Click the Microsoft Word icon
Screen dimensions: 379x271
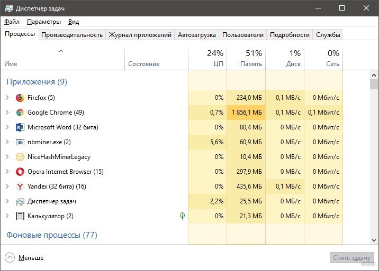[20, 127]
